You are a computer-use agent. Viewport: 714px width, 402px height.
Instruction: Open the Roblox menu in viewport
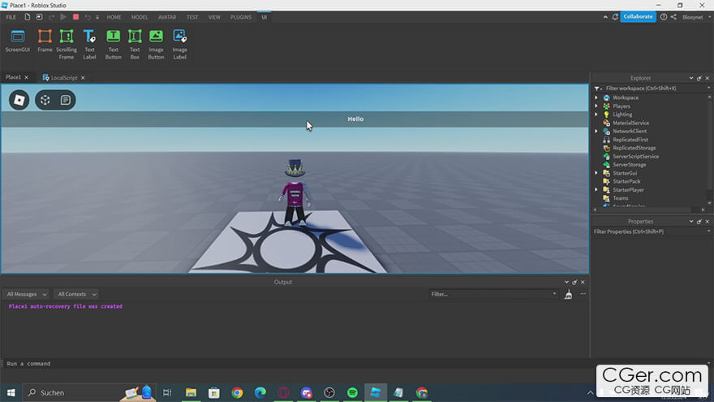tap(19, 100)
